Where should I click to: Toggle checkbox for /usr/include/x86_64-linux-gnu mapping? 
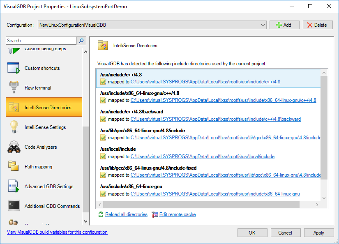pos(103,194)
